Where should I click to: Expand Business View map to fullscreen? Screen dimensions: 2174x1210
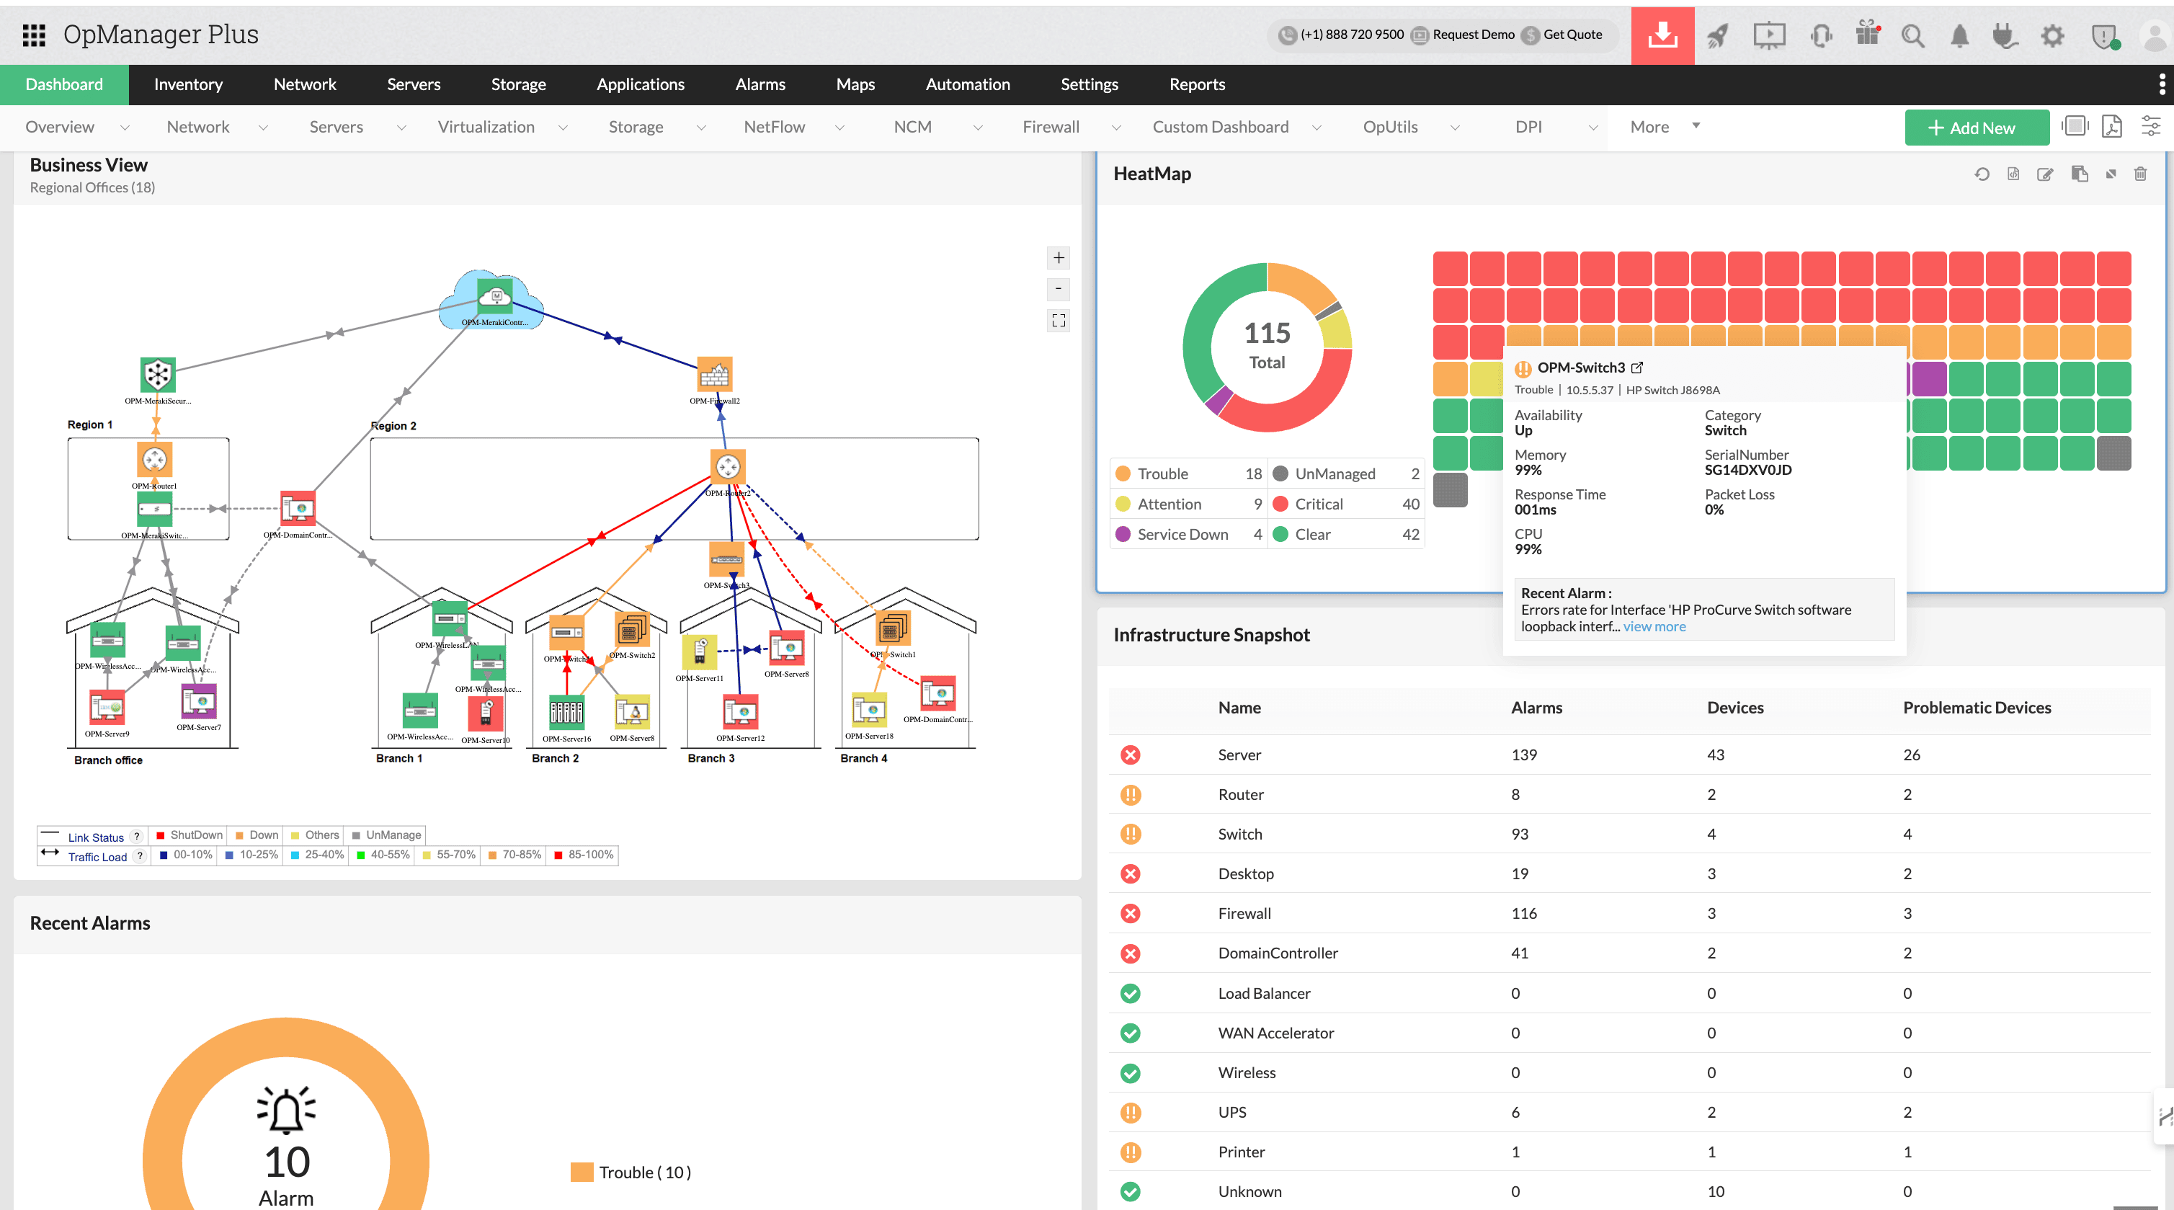click(x=1059, y=321)
